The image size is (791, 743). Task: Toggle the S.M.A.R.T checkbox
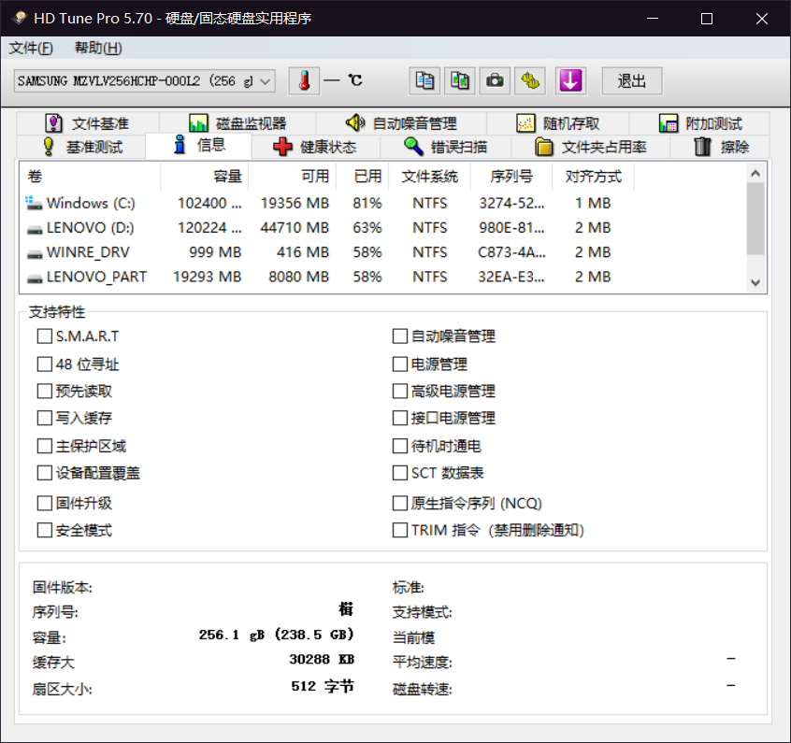(x=44, y=336)
